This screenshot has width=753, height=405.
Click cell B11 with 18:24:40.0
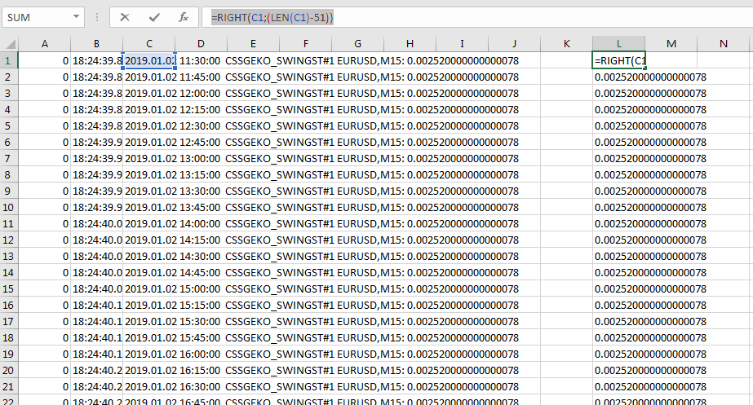pos(96,223)
